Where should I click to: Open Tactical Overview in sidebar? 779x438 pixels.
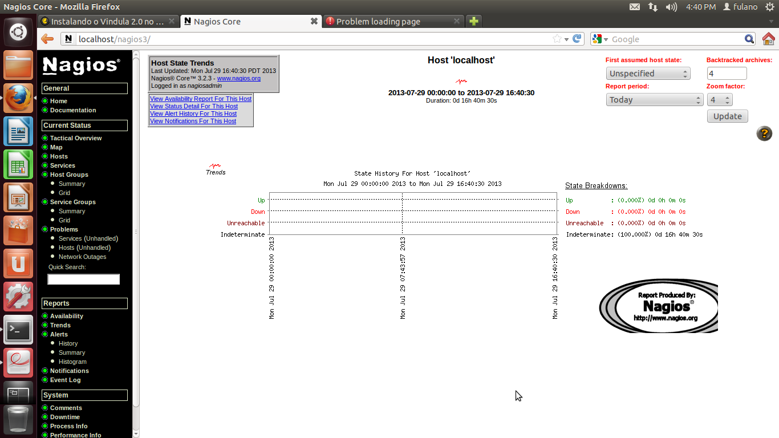(x=76, y=138)
